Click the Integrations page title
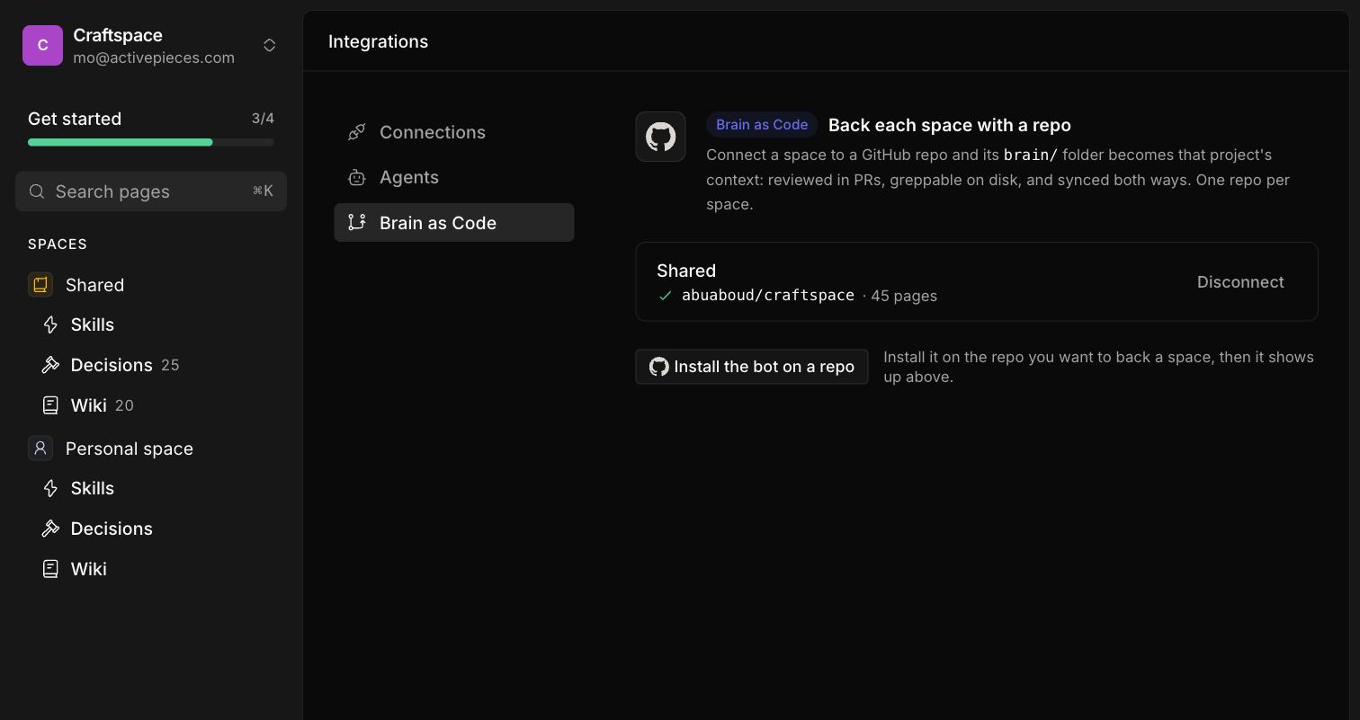The width and height of the screenshot is (1360, 720). [378, 41]
